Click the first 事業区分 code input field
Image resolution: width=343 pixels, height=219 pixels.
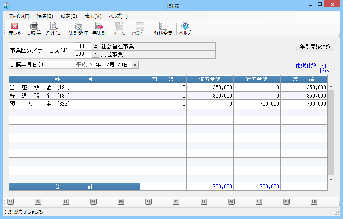83,46
